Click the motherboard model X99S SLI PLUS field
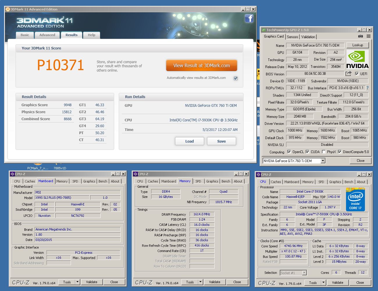378x291 pixels. click(x=62, y=198)
